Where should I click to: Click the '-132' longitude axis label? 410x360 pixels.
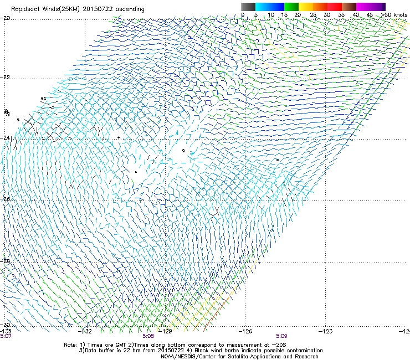pos(85,332)
